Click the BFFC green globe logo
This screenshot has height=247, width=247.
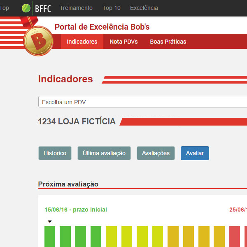coord(26,8)
